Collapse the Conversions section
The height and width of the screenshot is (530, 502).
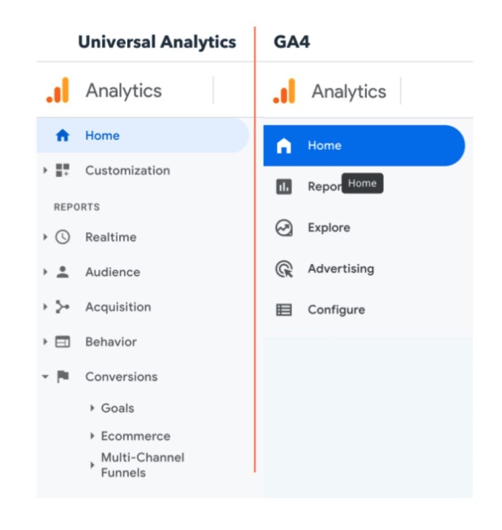point(45,377)
